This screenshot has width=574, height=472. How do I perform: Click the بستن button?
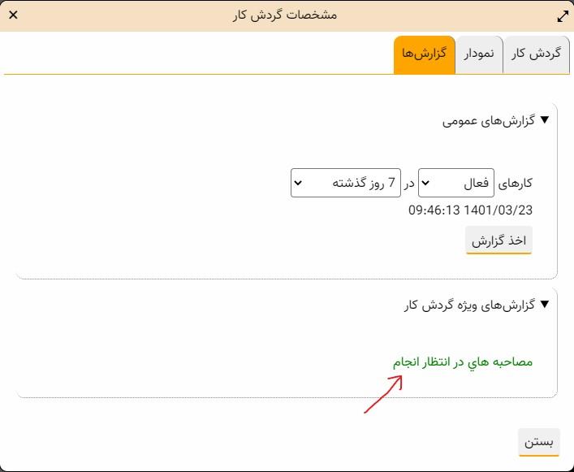pos(539,442)
